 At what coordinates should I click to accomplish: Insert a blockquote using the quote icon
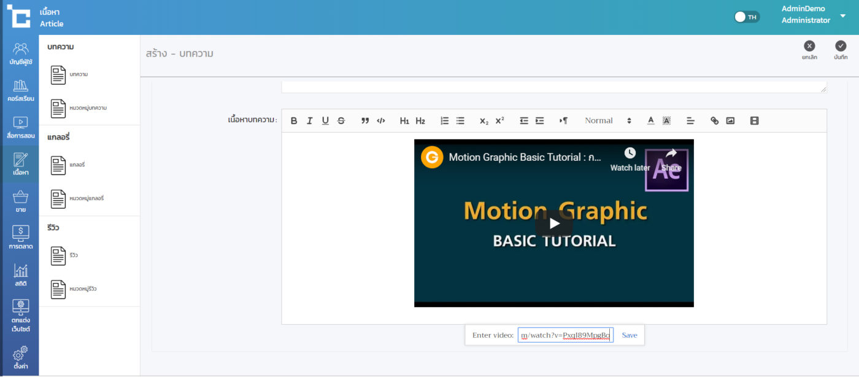pyautogui.click(x=365, y=121)
